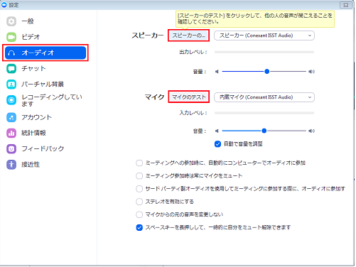Uncheck 自動で音量を調整 checkbox
This screenshot has height=267, width=356.
(217, 144)
